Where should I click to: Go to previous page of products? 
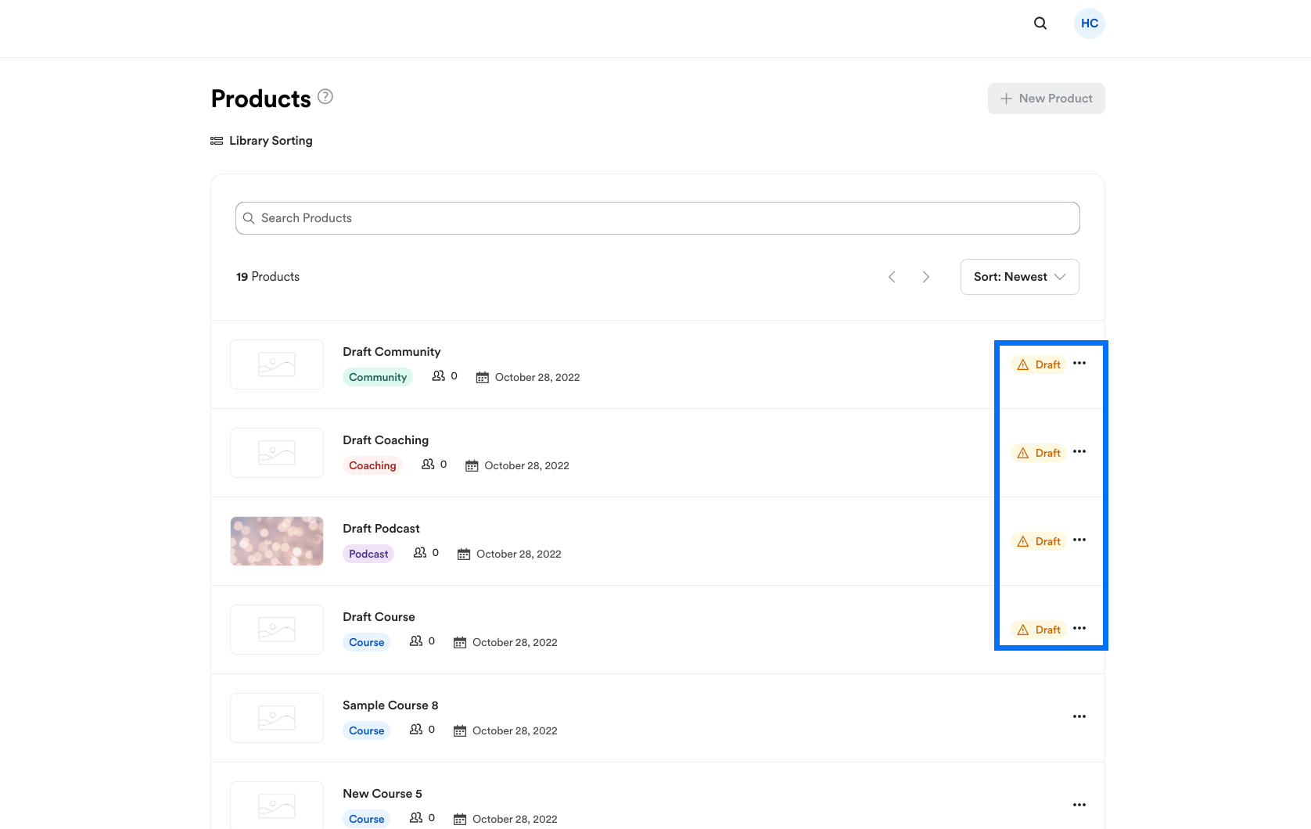pos(892,277)
